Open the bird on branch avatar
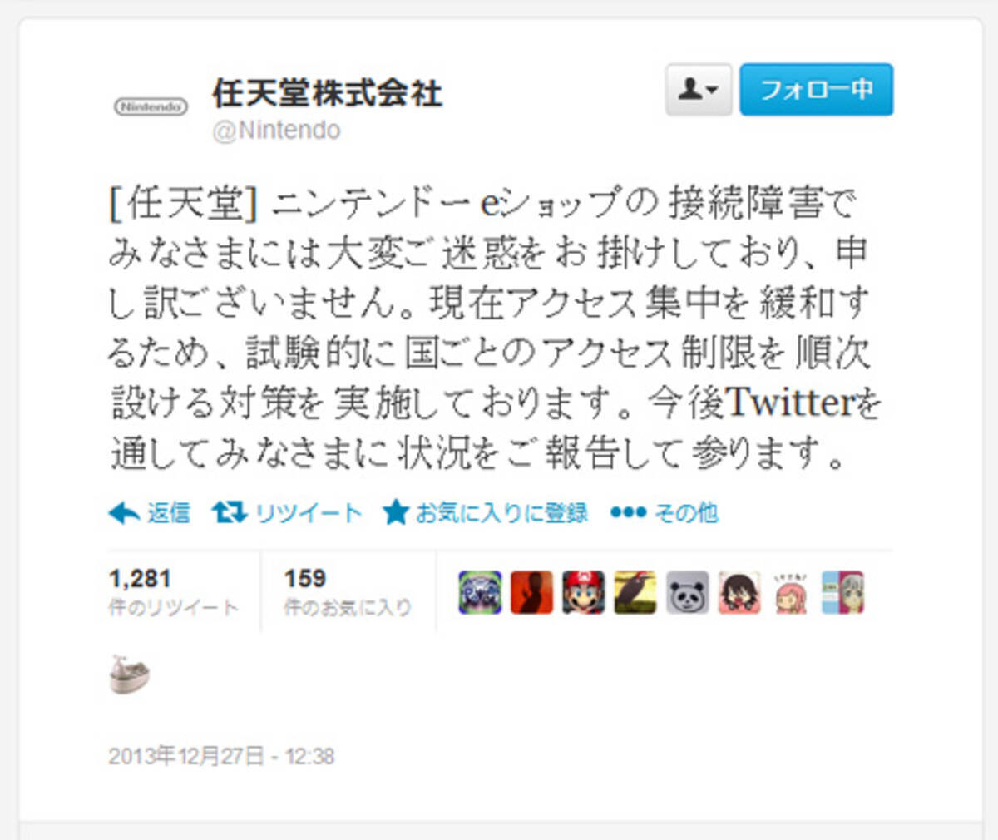Screen dimensions: 998x840 (x=635, y=593)
